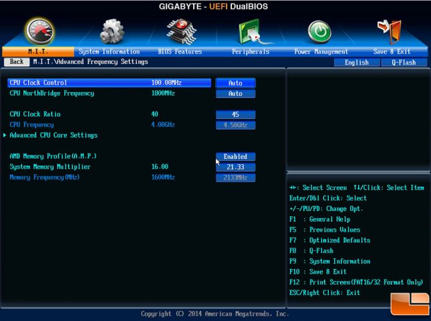Click the 1600MHz current memory value
431x321 pixels.
163,177
